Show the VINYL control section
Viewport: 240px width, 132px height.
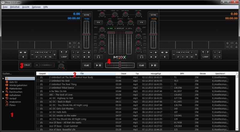coord(129,28)
